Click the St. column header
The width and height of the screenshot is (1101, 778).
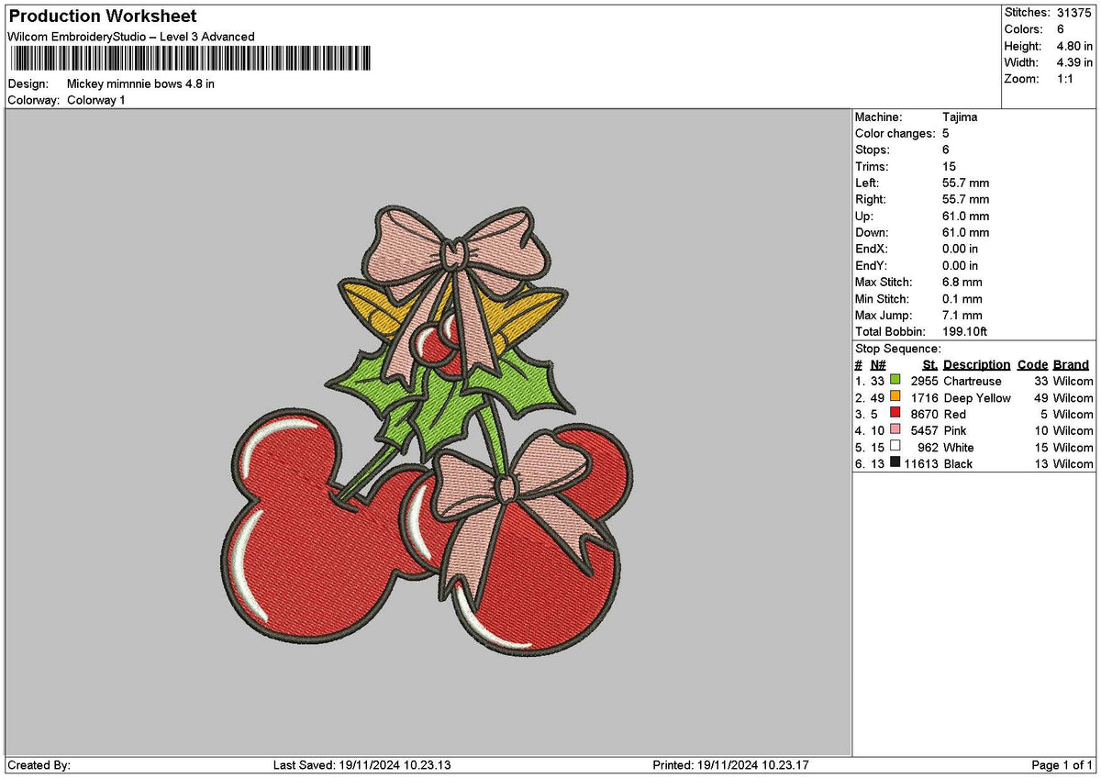click(x=929, y=364)
